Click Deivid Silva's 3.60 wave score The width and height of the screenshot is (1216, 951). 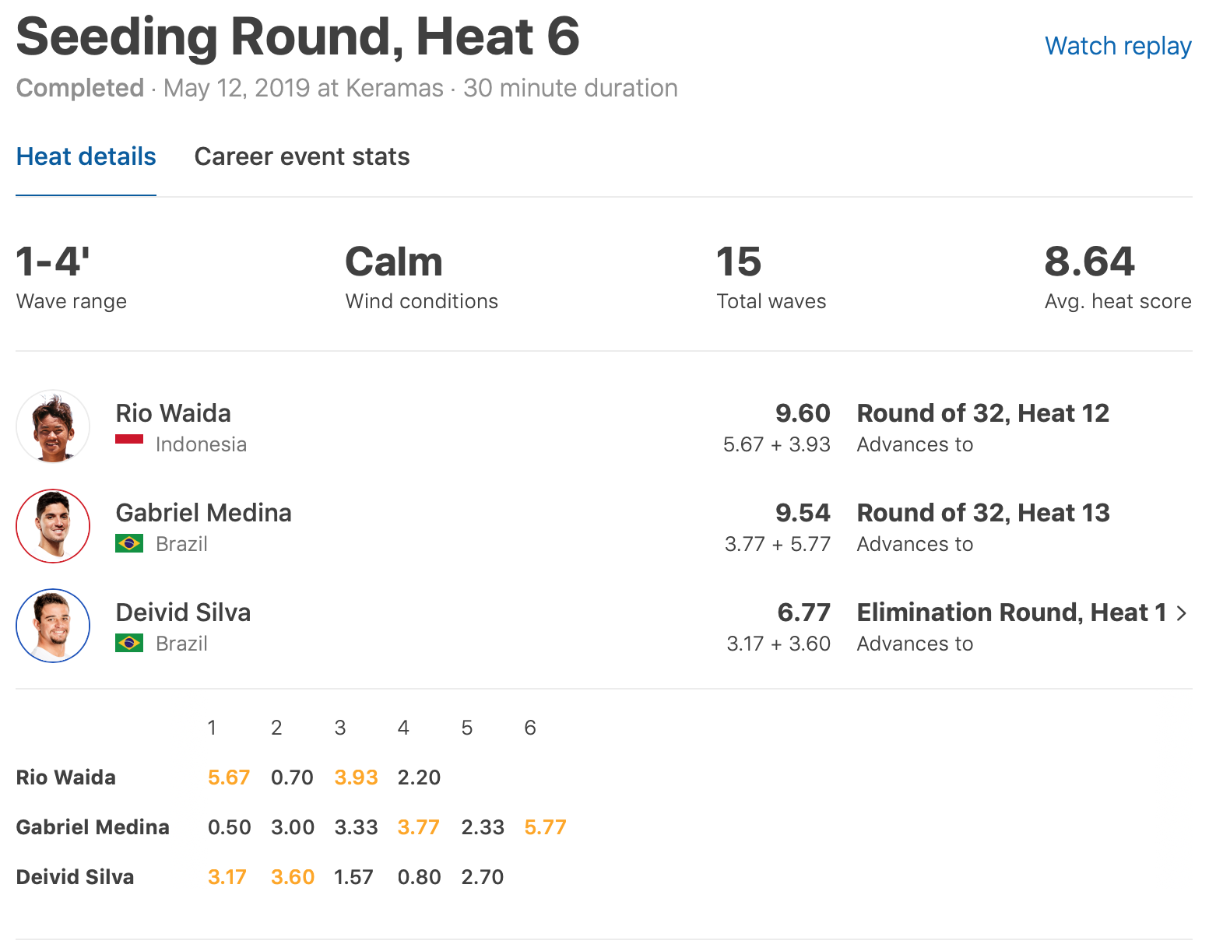pyautogui.click(x=293, y=877)
